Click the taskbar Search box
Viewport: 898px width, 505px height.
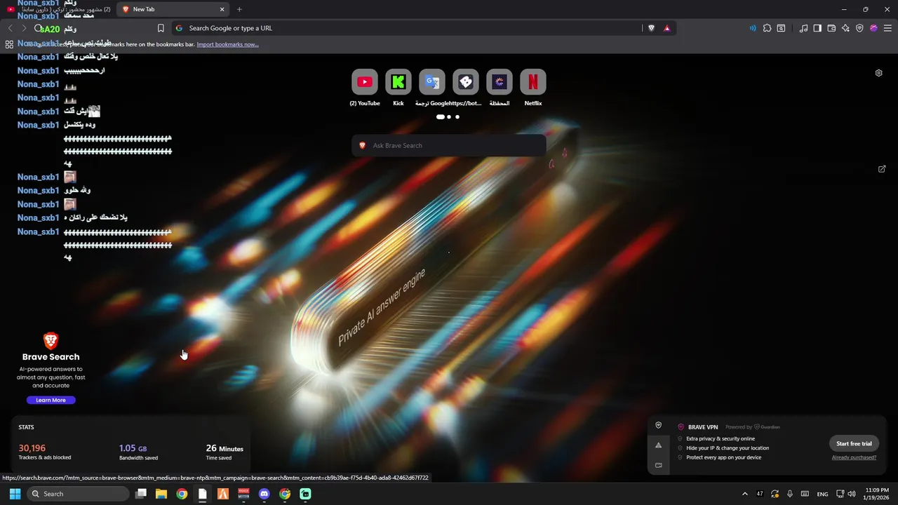(78, 494)
